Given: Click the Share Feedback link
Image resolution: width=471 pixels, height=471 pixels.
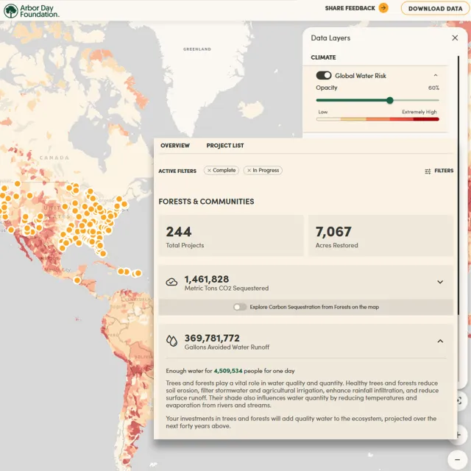Looking at the screenshot, I should pyautogui.click(x=350, y=9).
